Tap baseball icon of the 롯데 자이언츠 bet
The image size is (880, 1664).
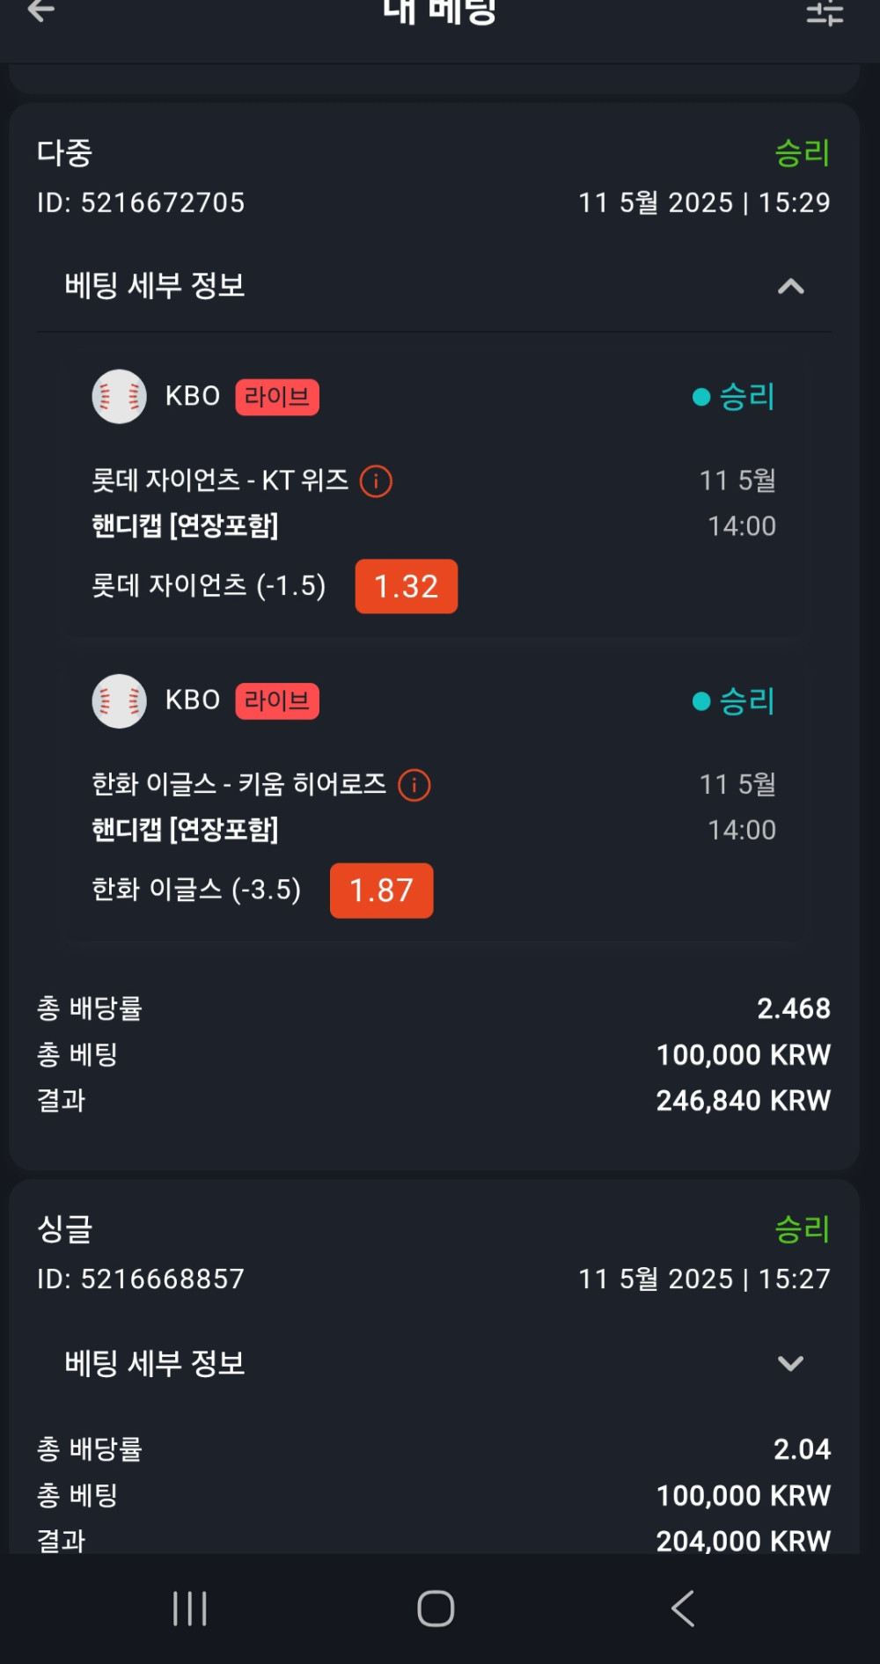(119, 397)
